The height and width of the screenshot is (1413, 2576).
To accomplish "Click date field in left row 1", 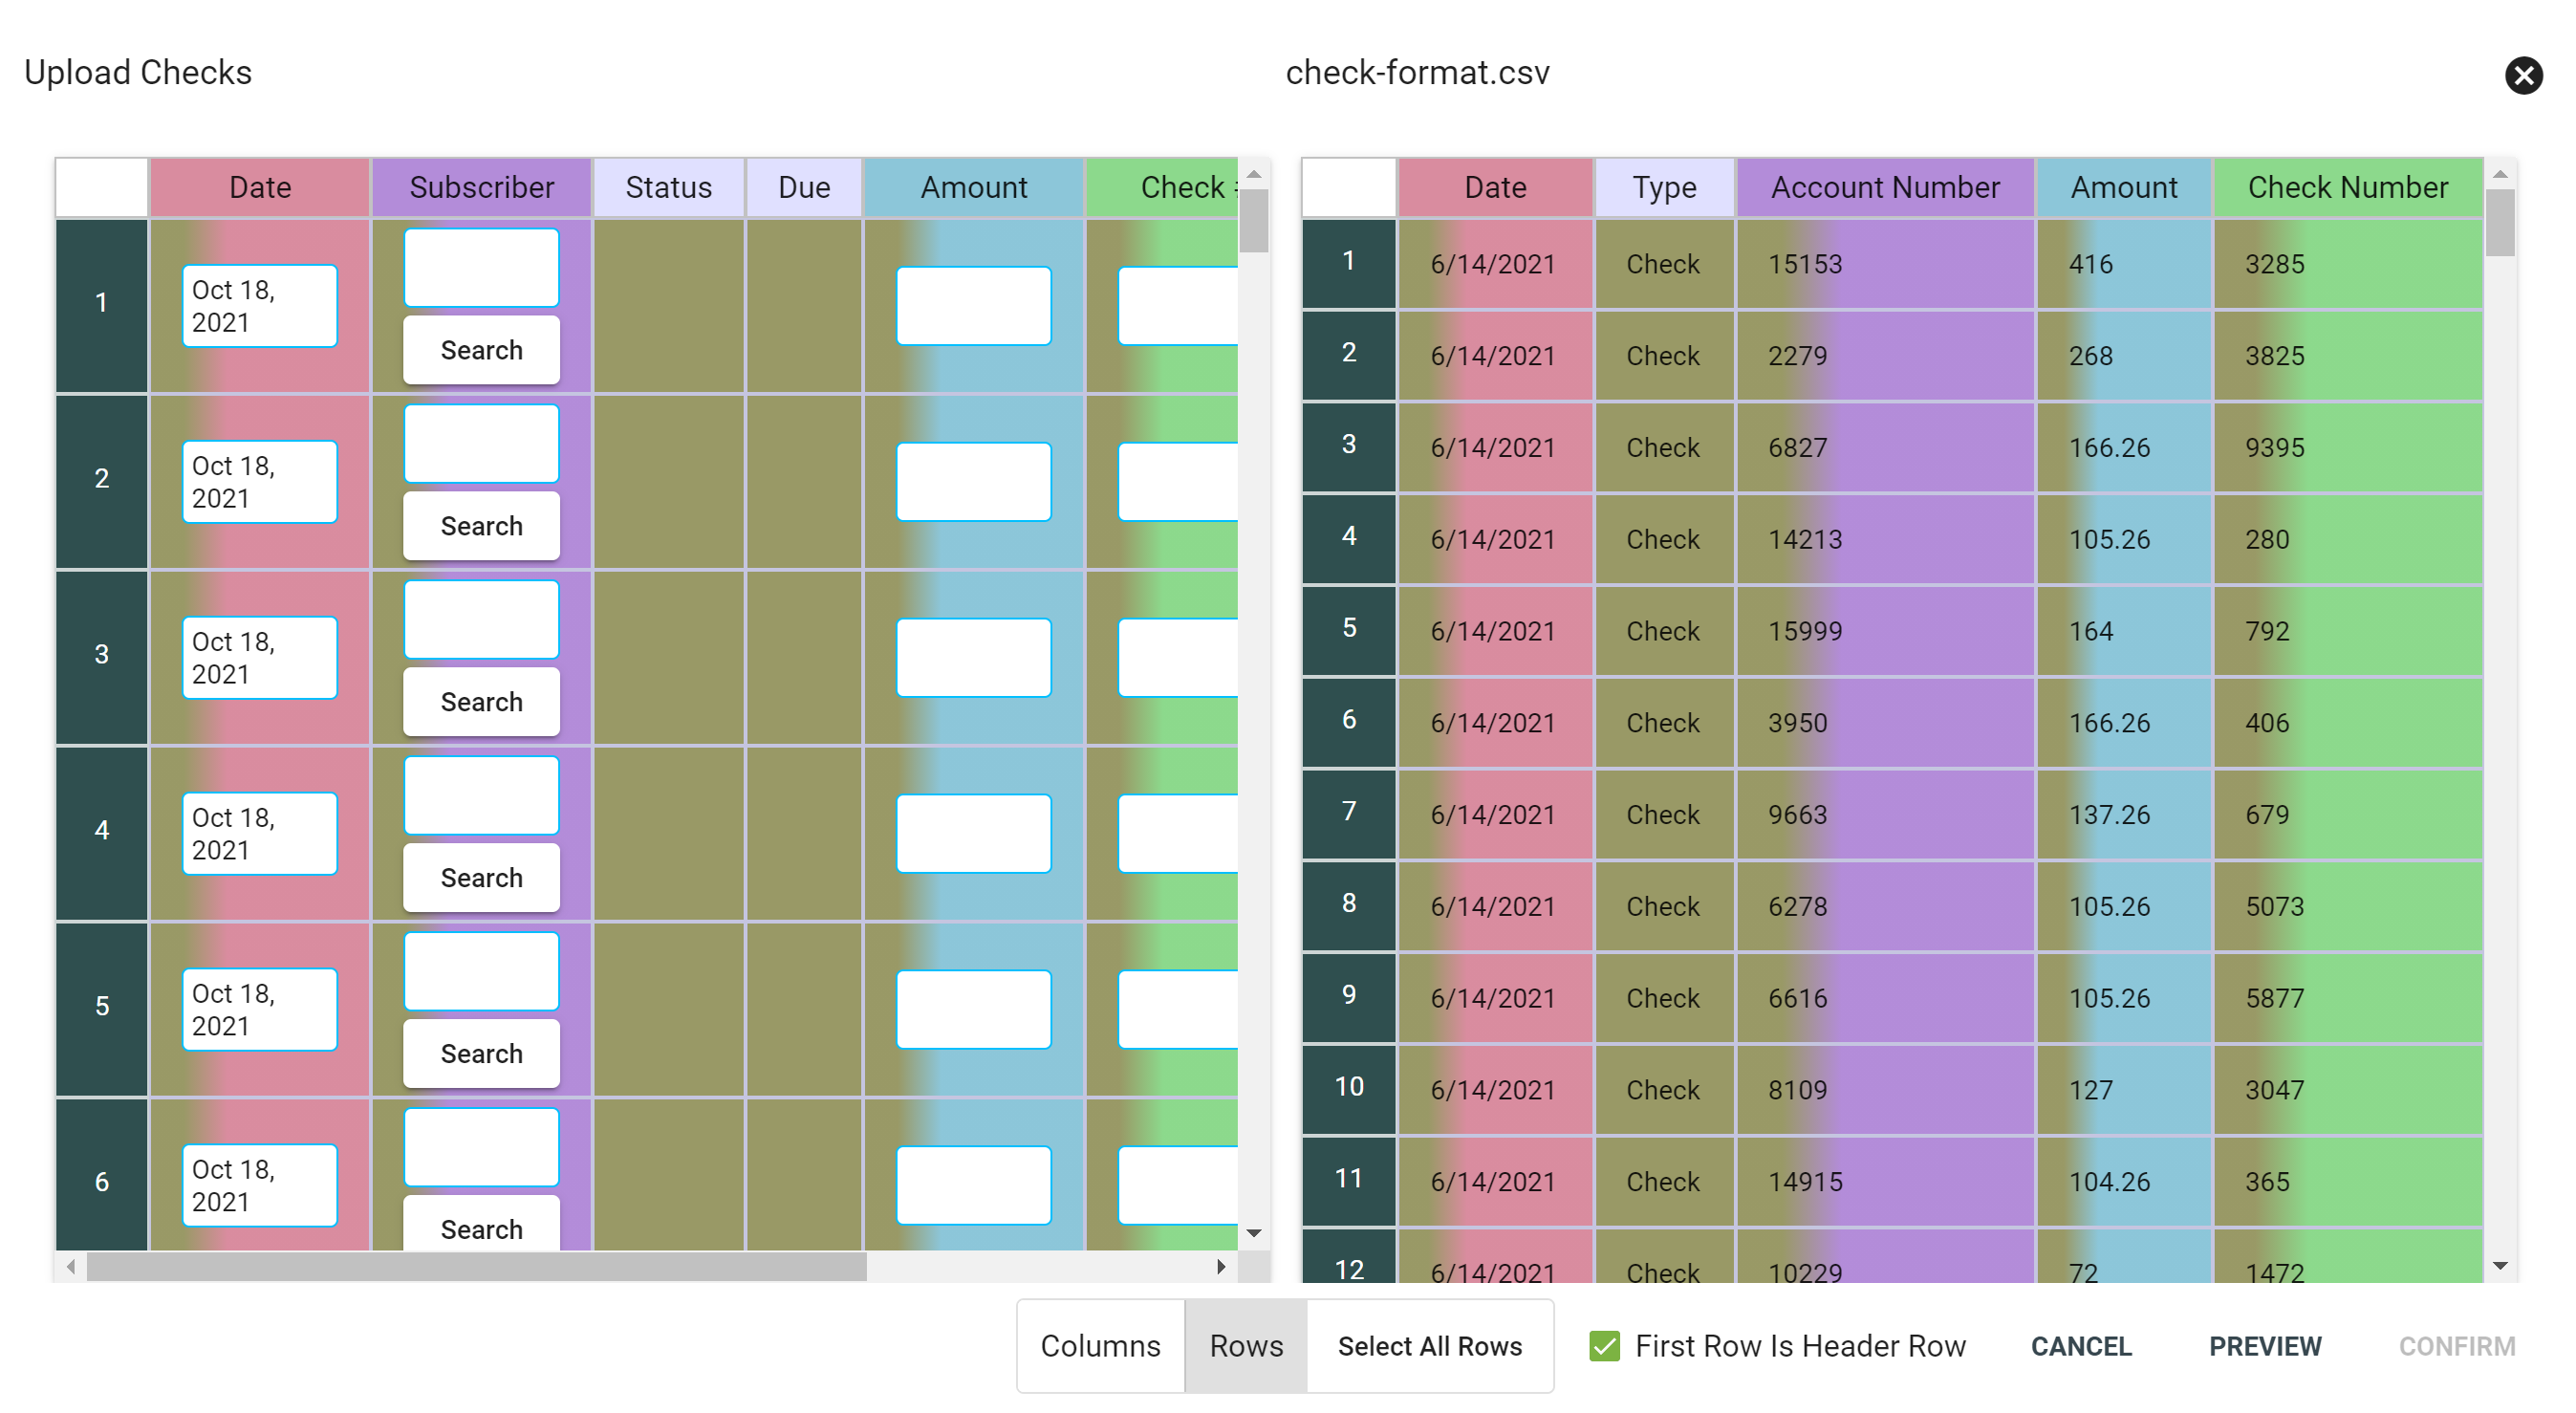I will point(259,306).
